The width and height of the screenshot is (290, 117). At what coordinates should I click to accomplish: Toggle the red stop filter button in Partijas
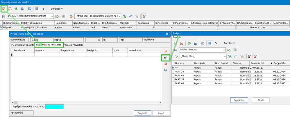point(255,56)
